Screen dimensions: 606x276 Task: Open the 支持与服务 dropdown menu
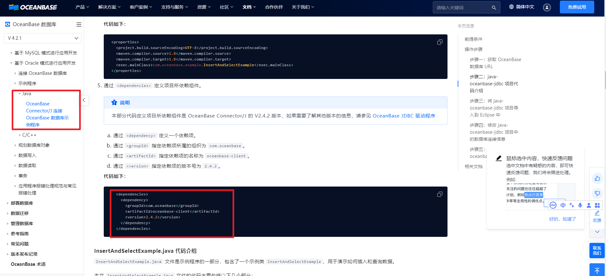pyautogui.click(x=174, y=7)
